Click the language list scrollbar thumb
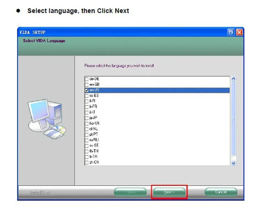The width and height of the screenshot is (261, 215). point(234,119)
